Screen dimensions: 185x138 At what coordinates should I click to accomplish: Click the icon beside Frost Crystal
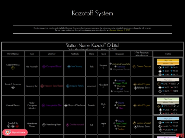[114, 123]
